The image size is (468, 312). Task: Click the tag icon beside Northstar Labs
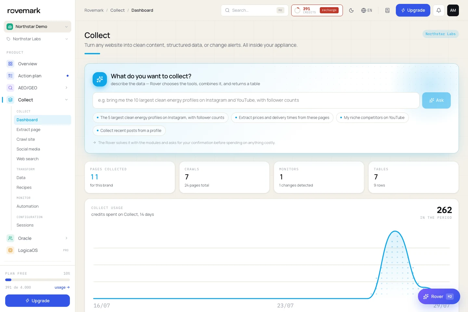[8, 39]
